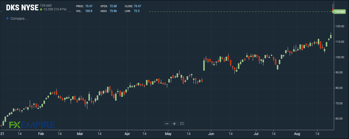Viewport: 349px width, 139px height.
Task: Click the 60.00 price axis label
Action: [x=340, y=119]
